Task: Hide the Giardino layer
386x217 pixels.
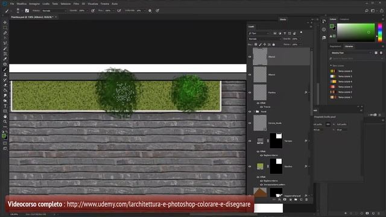Action: click(250, 166)
